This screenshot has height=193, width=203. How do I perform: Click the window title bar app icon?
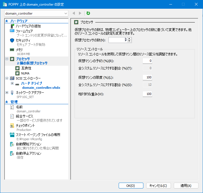(5, 4)
